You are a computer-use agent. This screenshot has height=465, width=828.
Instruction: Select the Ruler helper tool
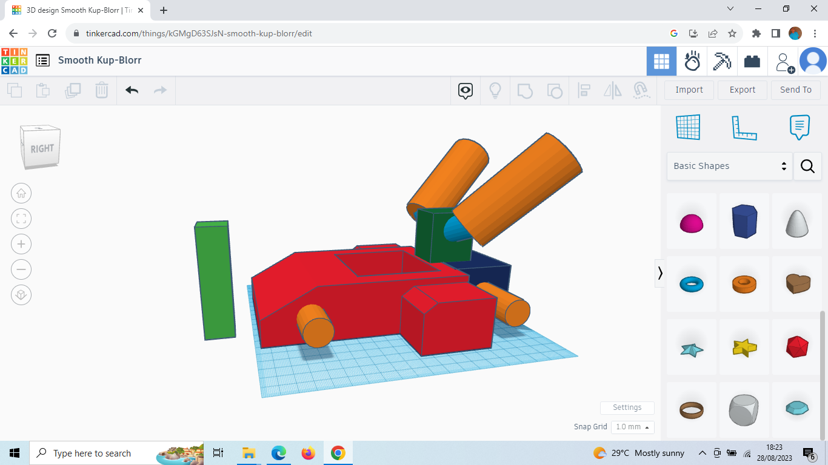tap(744, 127)
